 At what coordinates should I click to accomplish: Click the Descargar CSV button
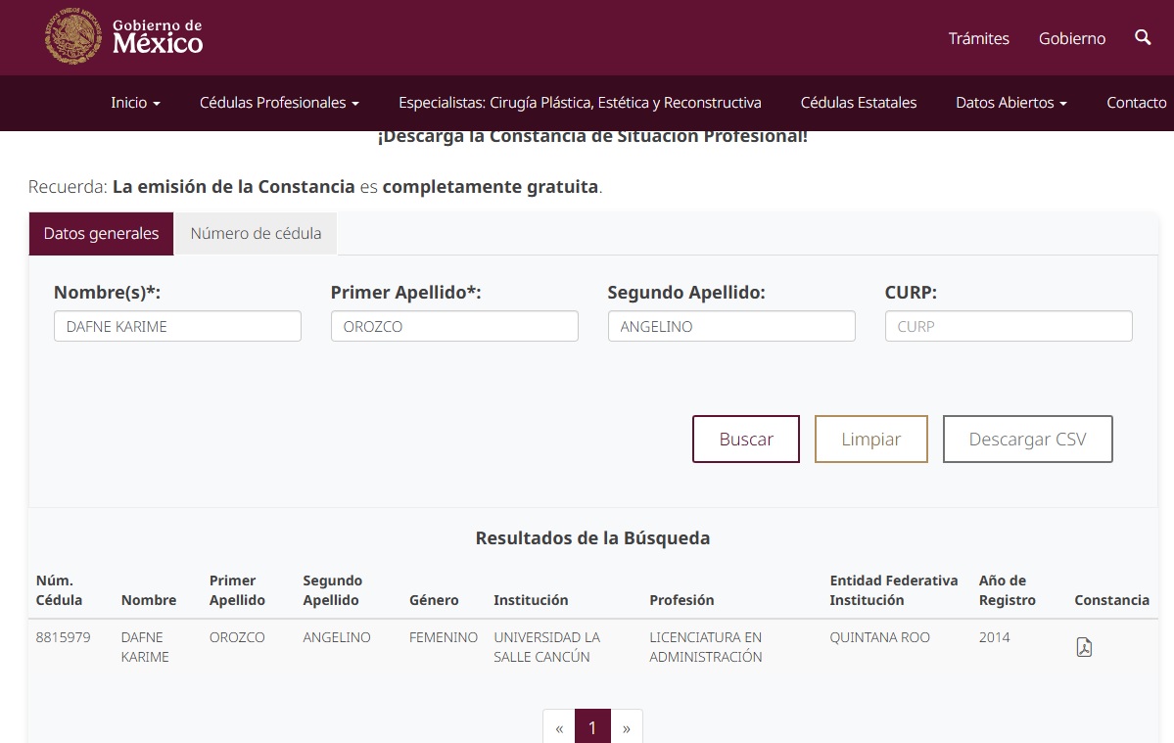(1027, 439)
